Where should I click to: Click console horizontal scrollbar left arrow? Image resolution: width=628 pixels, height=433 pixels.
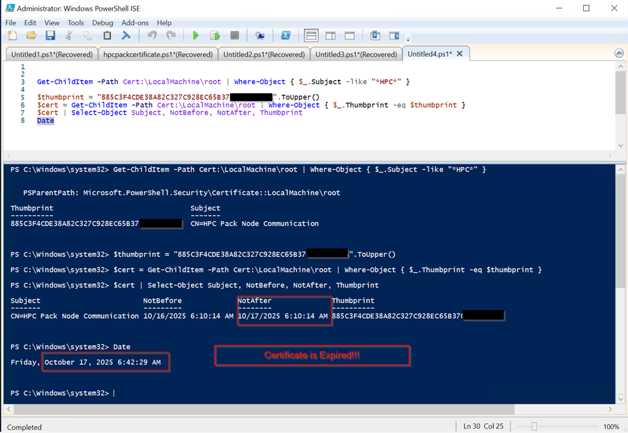point(9,409)
